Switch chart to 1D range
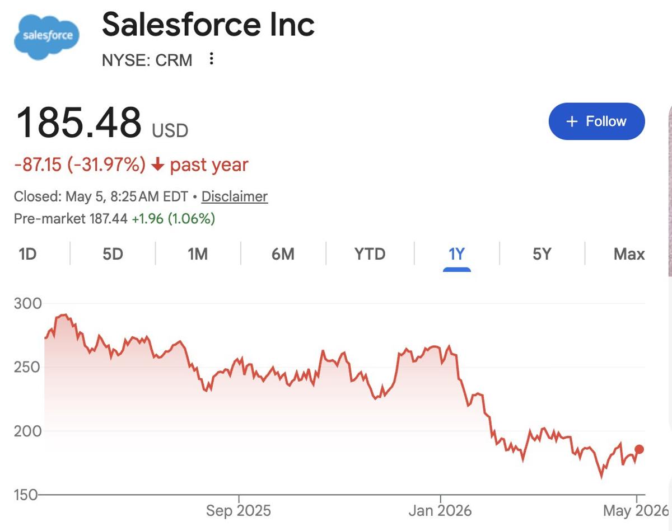 (27, 254)
